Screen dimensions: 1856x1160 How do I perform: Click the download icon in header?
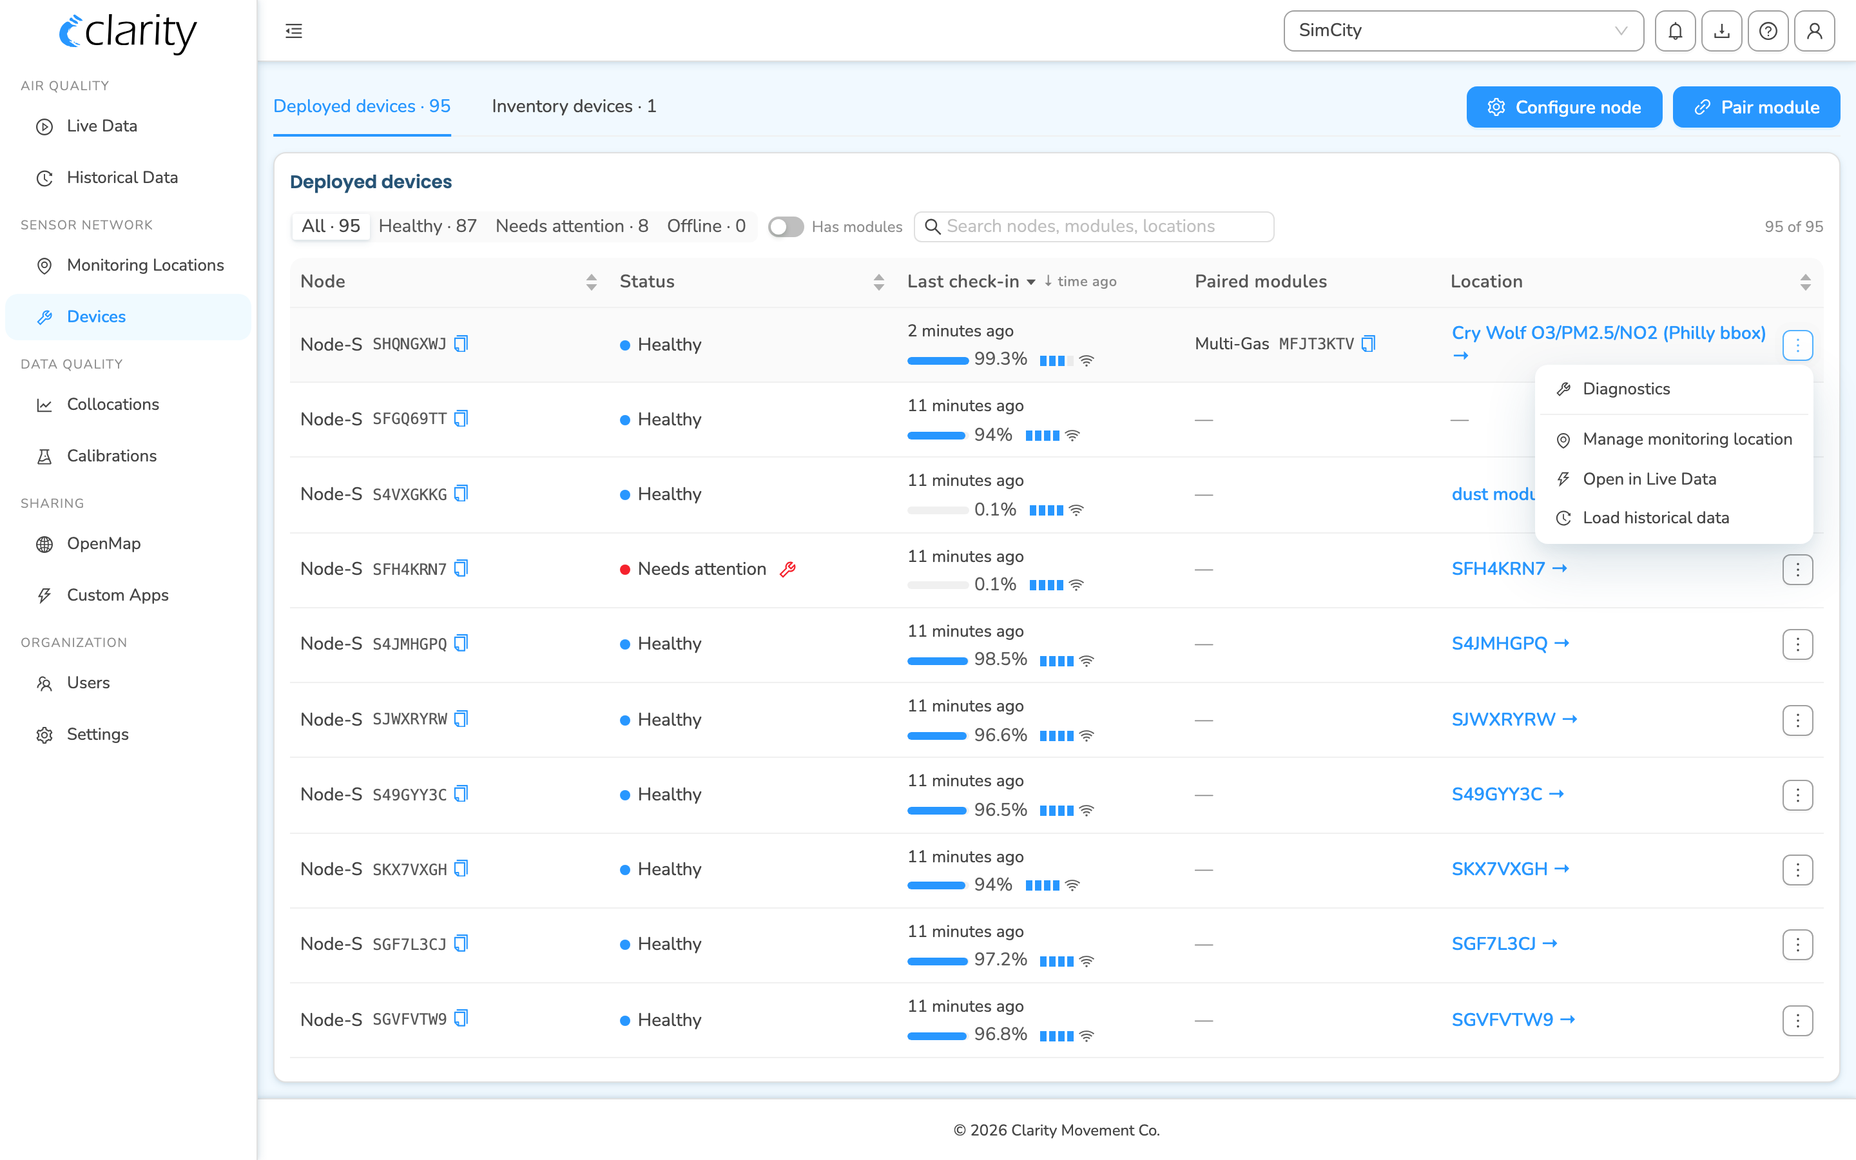(1722, 31)
